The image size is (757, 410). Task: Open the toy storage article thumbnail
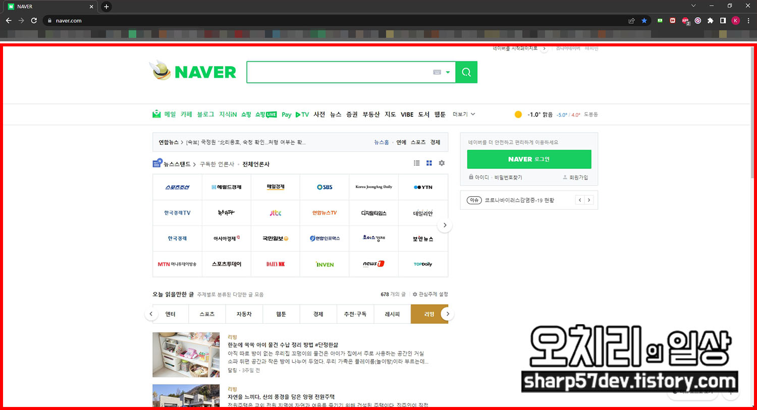coord(186,355)
